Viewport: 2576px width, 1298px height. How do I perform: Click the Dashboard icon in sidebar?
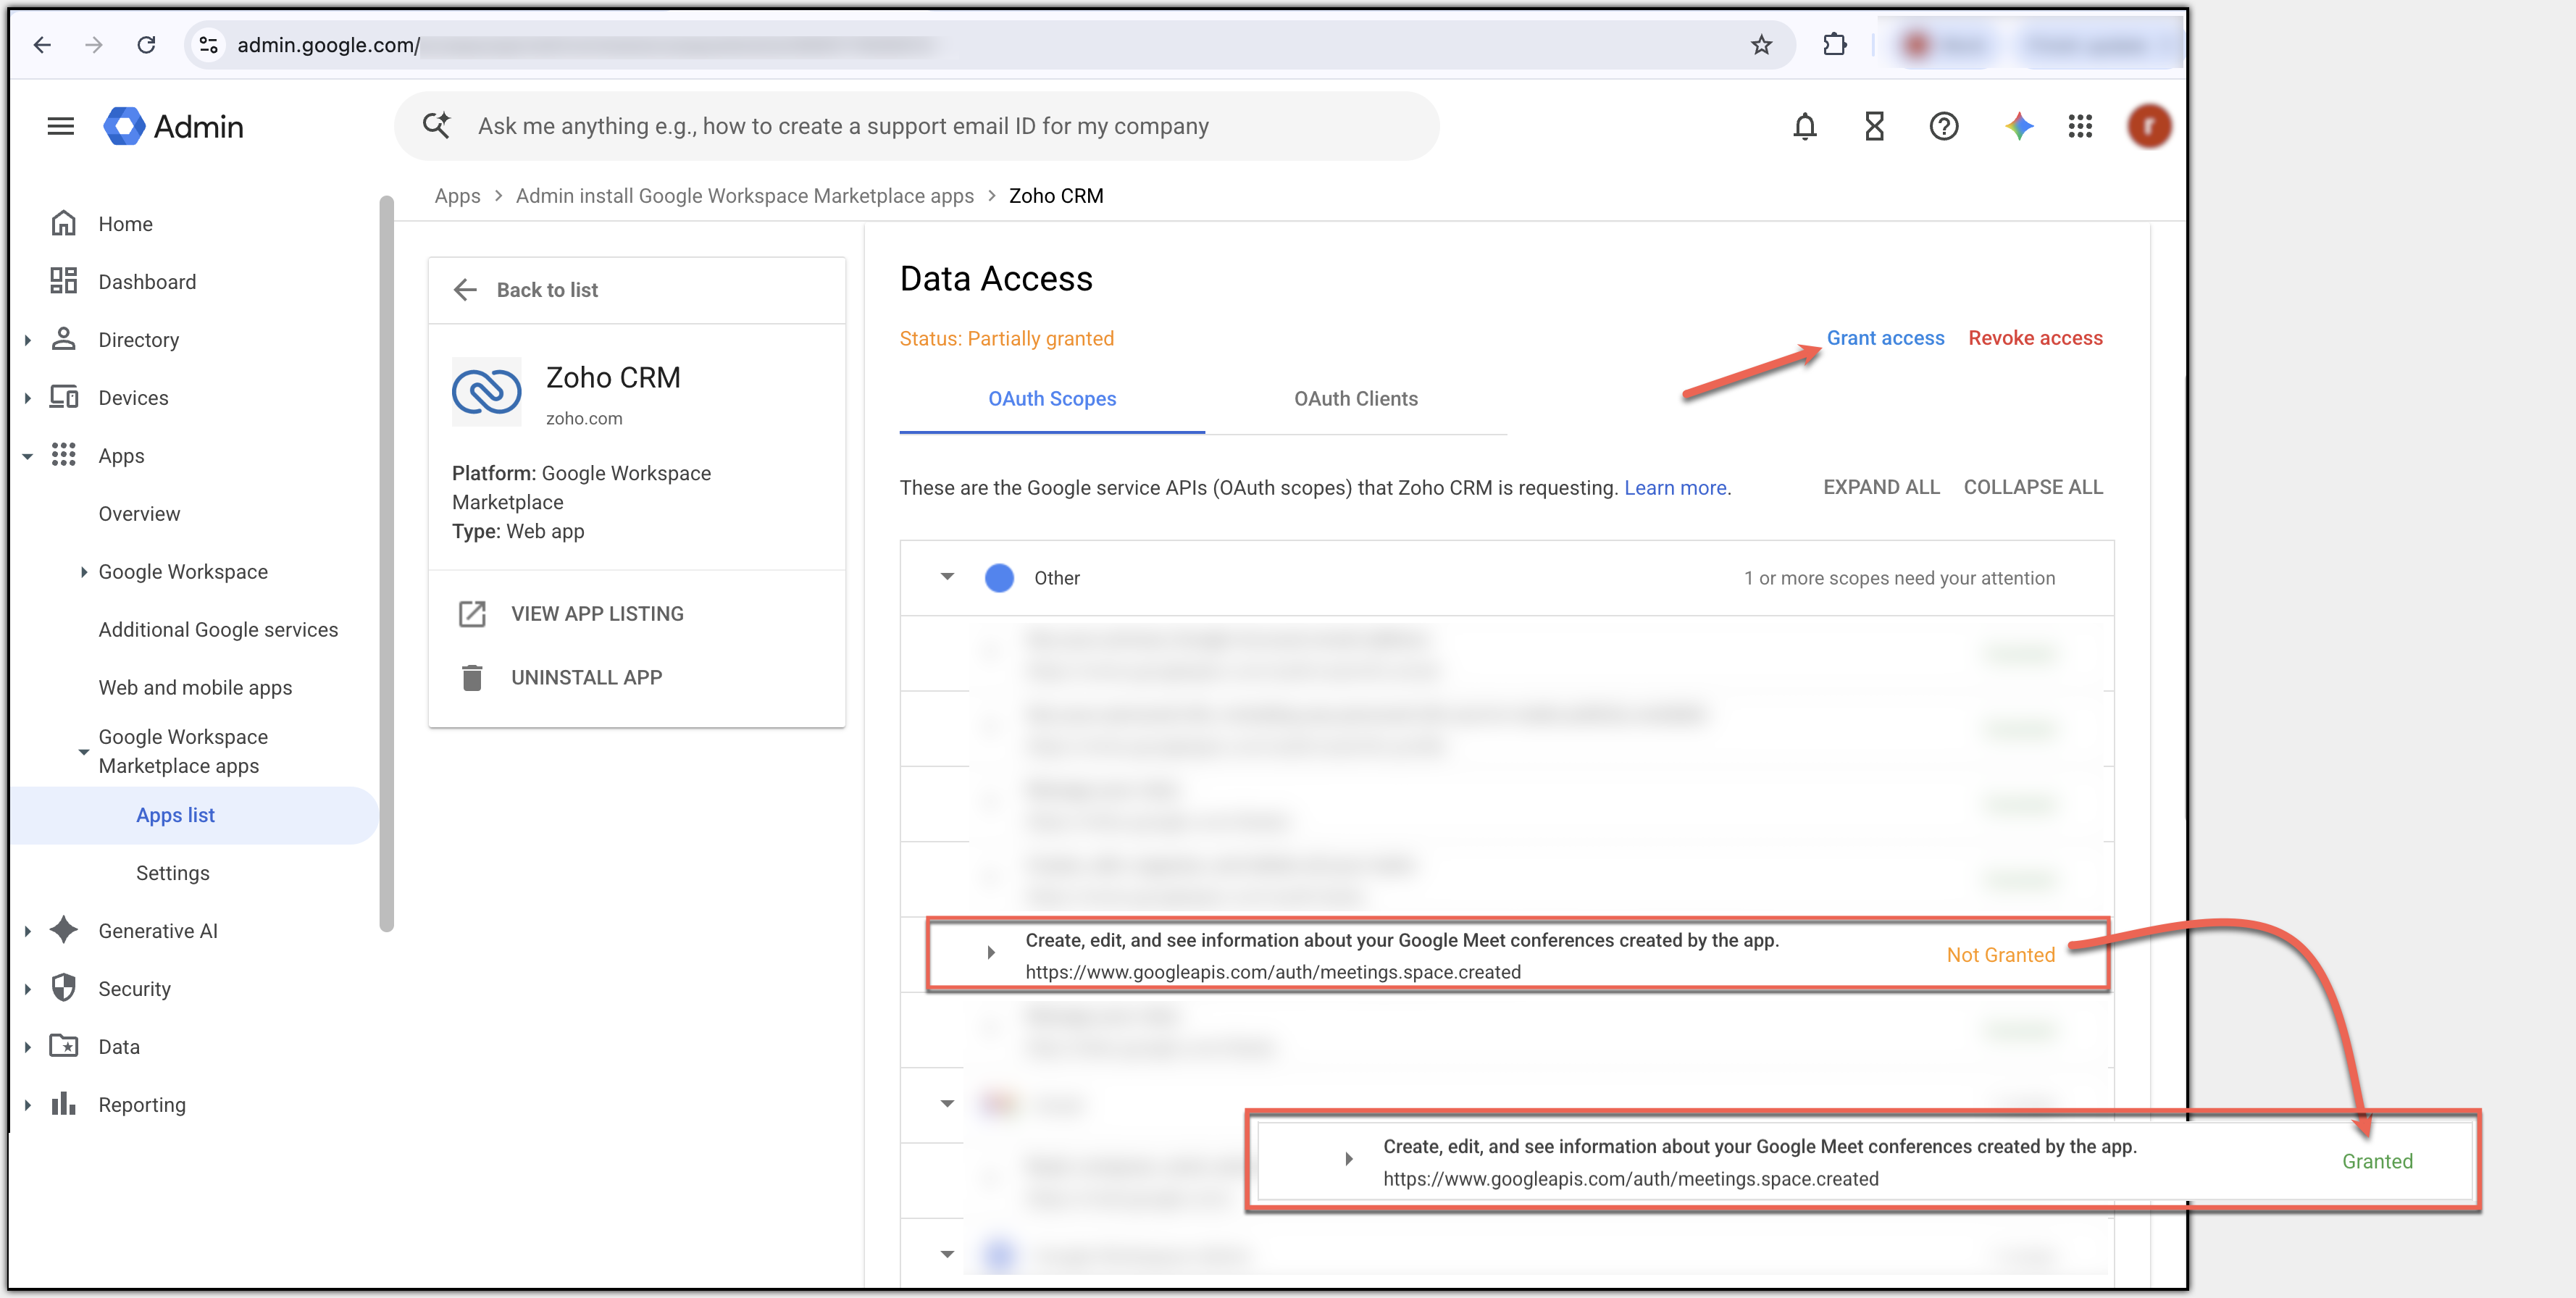pyautogui.click(x=64, y=281)
